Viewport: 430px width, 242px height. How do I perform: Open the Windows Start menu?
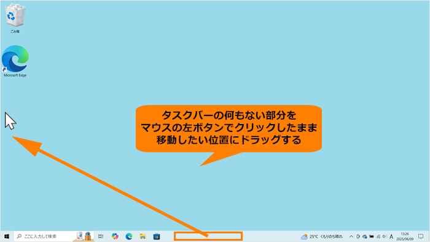(7, 236)
